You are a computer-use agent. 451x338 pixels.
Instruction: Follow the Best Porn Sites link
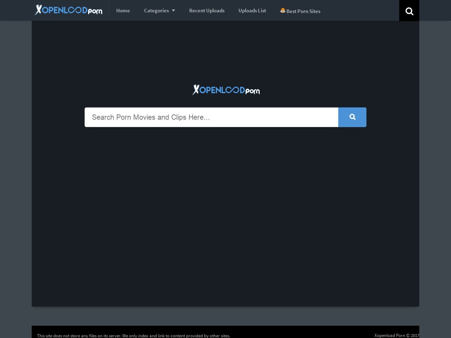click(303, 11)
